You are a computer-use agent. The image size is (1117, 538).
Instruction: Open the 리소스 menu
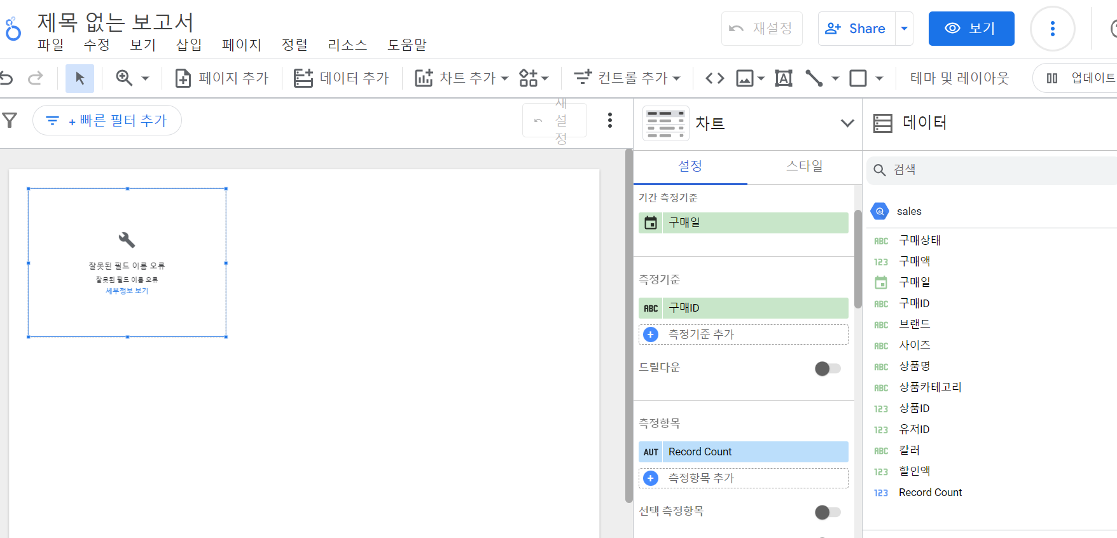tap(347, 45)
